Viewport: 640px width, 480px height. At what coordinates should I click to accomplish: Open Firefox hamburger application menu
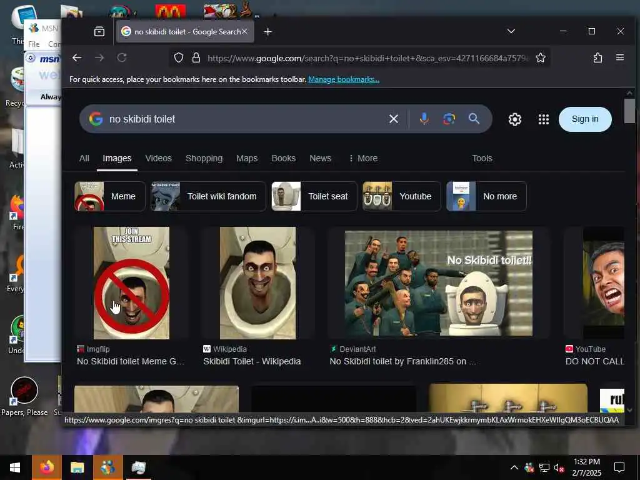pos(619,57)
